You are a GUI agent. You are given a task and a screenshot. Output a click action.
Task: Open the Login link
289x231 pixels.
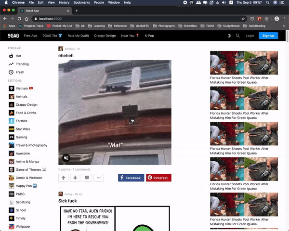click(x=250, y=36)
